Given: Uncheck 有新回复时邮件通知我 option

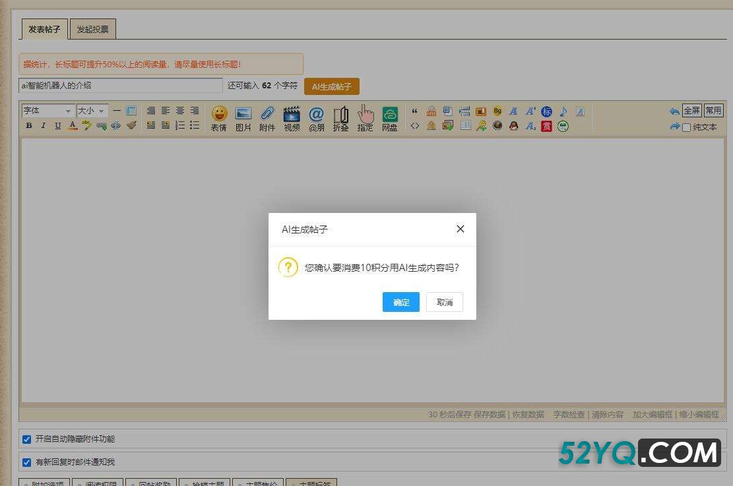Looking at the screenshot, I should (27, 462).
